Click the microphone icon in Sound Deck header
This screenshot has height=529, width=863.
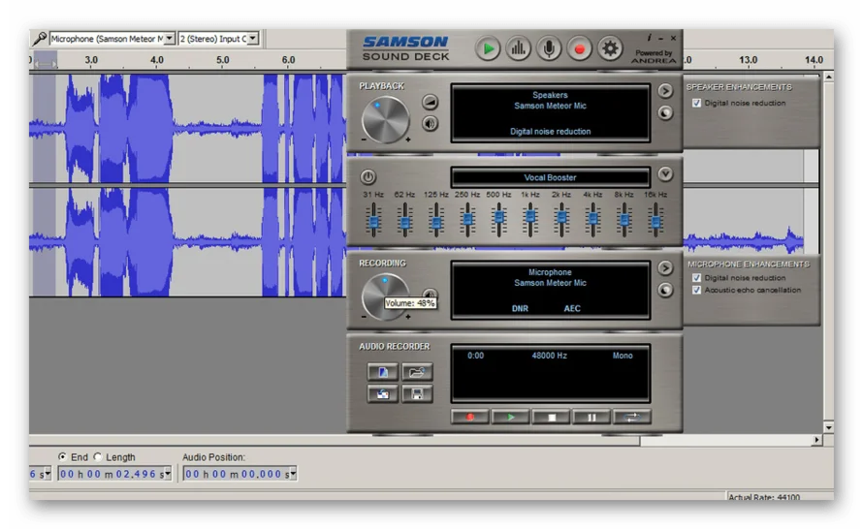[x=548, y=49]
